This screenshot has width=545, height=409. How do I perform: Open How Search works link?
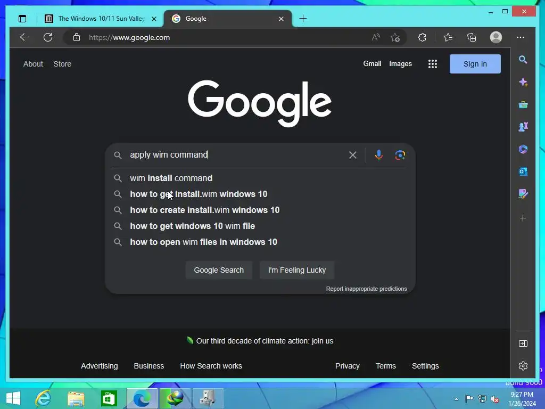click(211, 366)
